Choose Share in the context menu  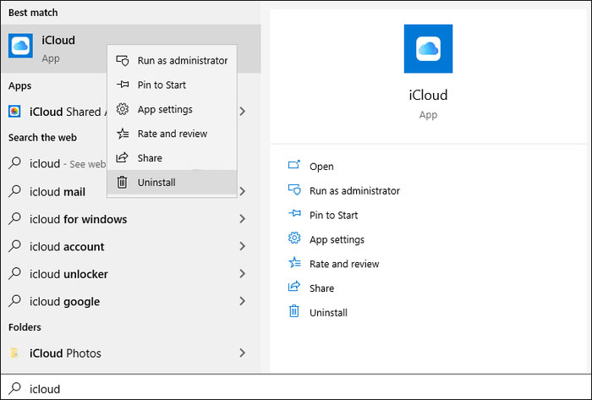[x=173, y=158]
